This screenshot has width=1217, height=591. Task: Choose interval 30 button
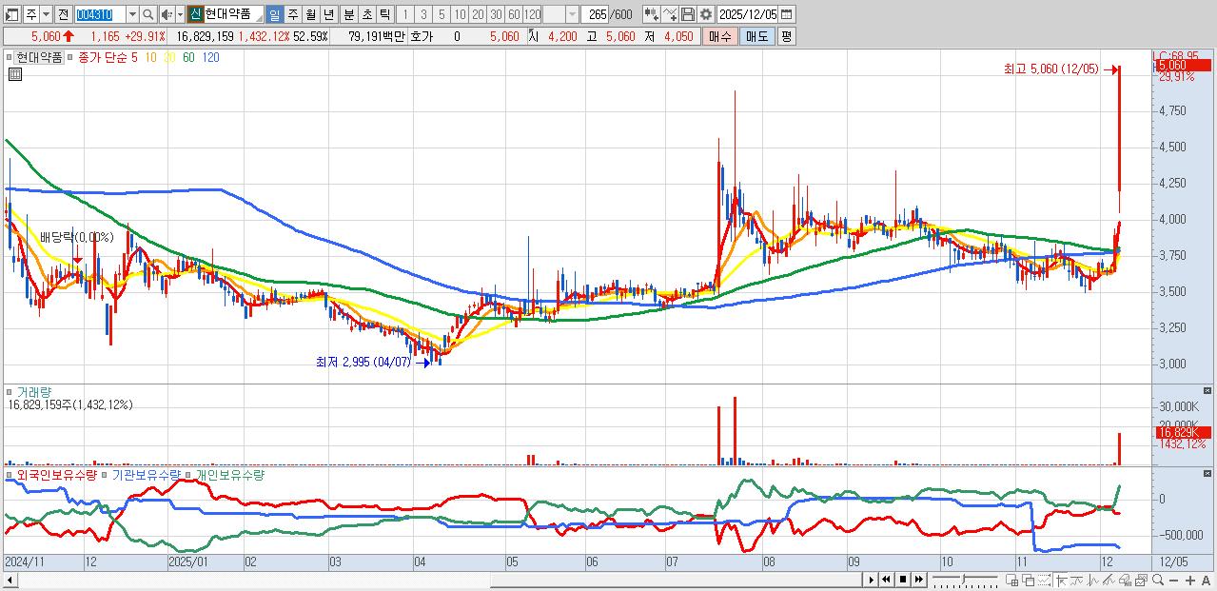[x=496, y=14]
